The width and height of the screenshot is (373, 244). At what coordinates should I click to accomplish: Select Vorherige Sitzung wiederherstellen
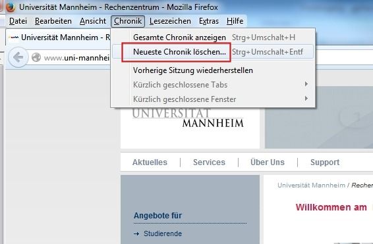pyautogui.click(x=213, y=70)
